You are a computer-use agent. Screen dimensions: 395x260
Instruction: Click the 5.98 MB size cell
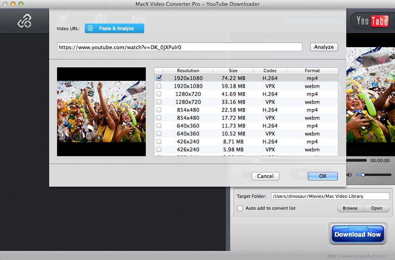[x=233, y=149]
